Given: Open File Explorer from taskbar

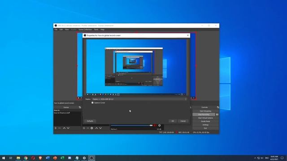Looking at the screenshot, I should pyautogui.click(x=18, y=158).
